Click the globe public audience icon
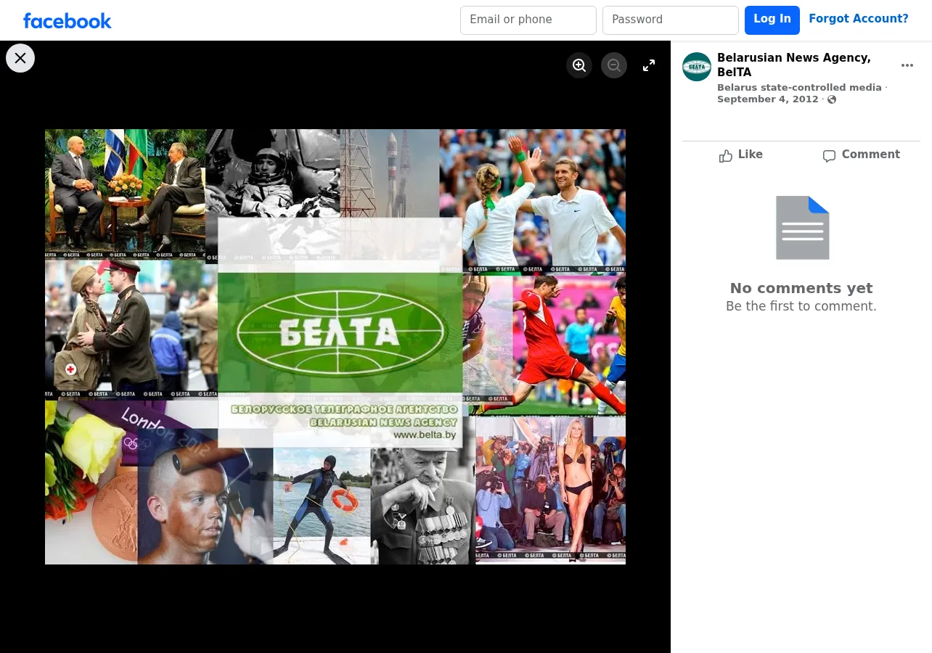 pos(832,99)
